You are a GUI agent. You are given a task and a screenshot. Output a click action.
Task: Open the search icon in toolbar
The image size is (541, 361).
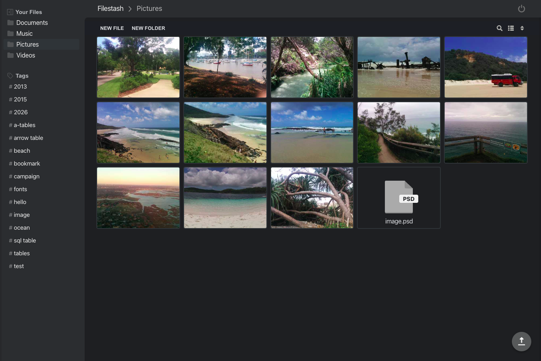pyautogui.click(x=499, y=28)
